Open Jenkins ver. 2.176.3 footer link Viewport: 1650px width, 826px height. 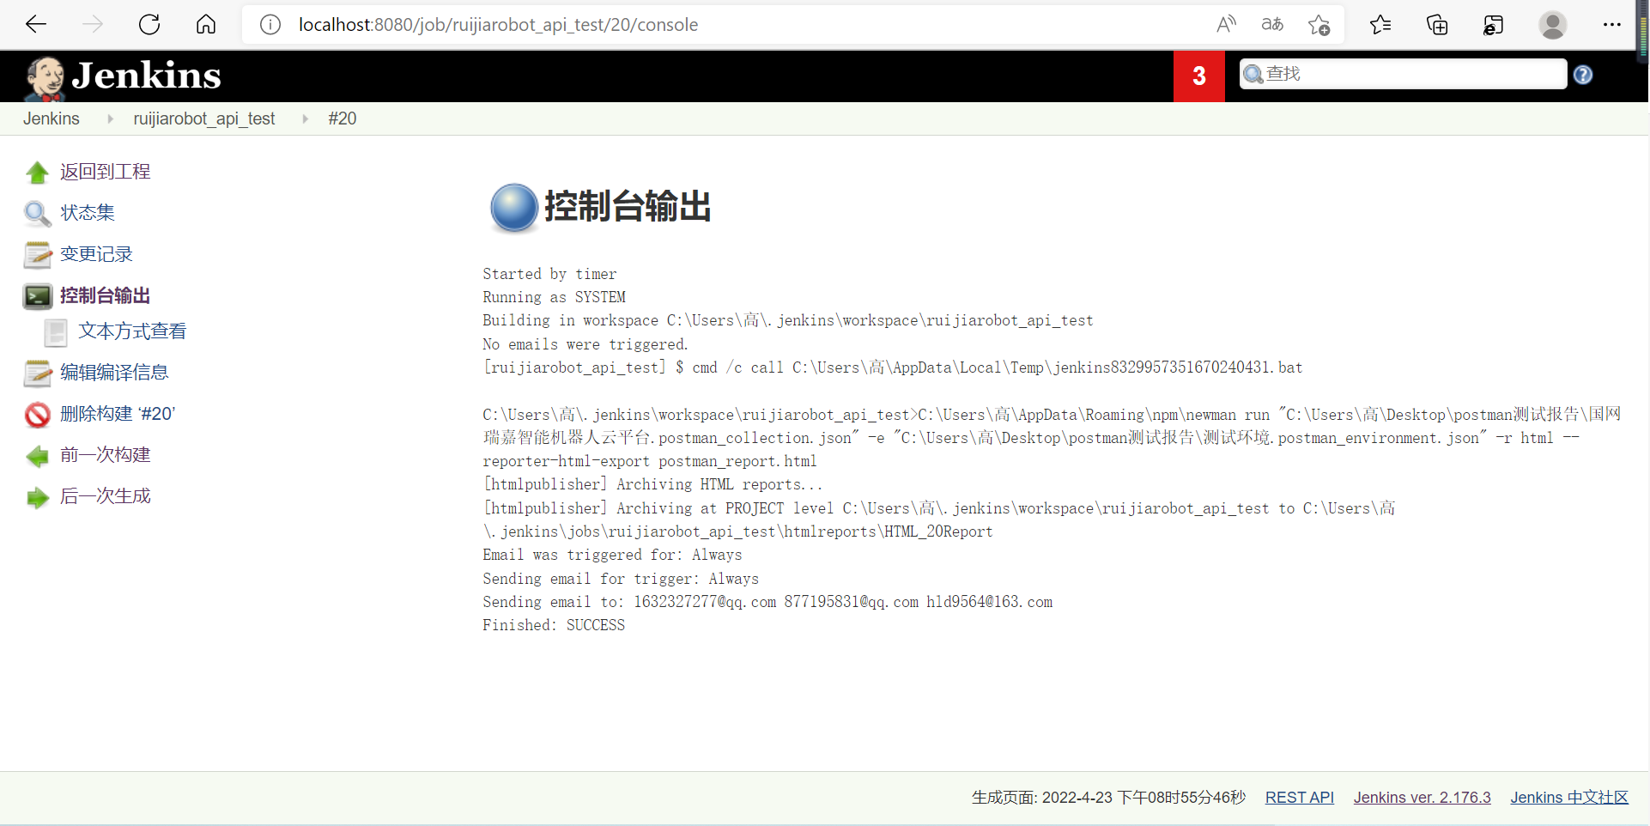[1422, 798]
